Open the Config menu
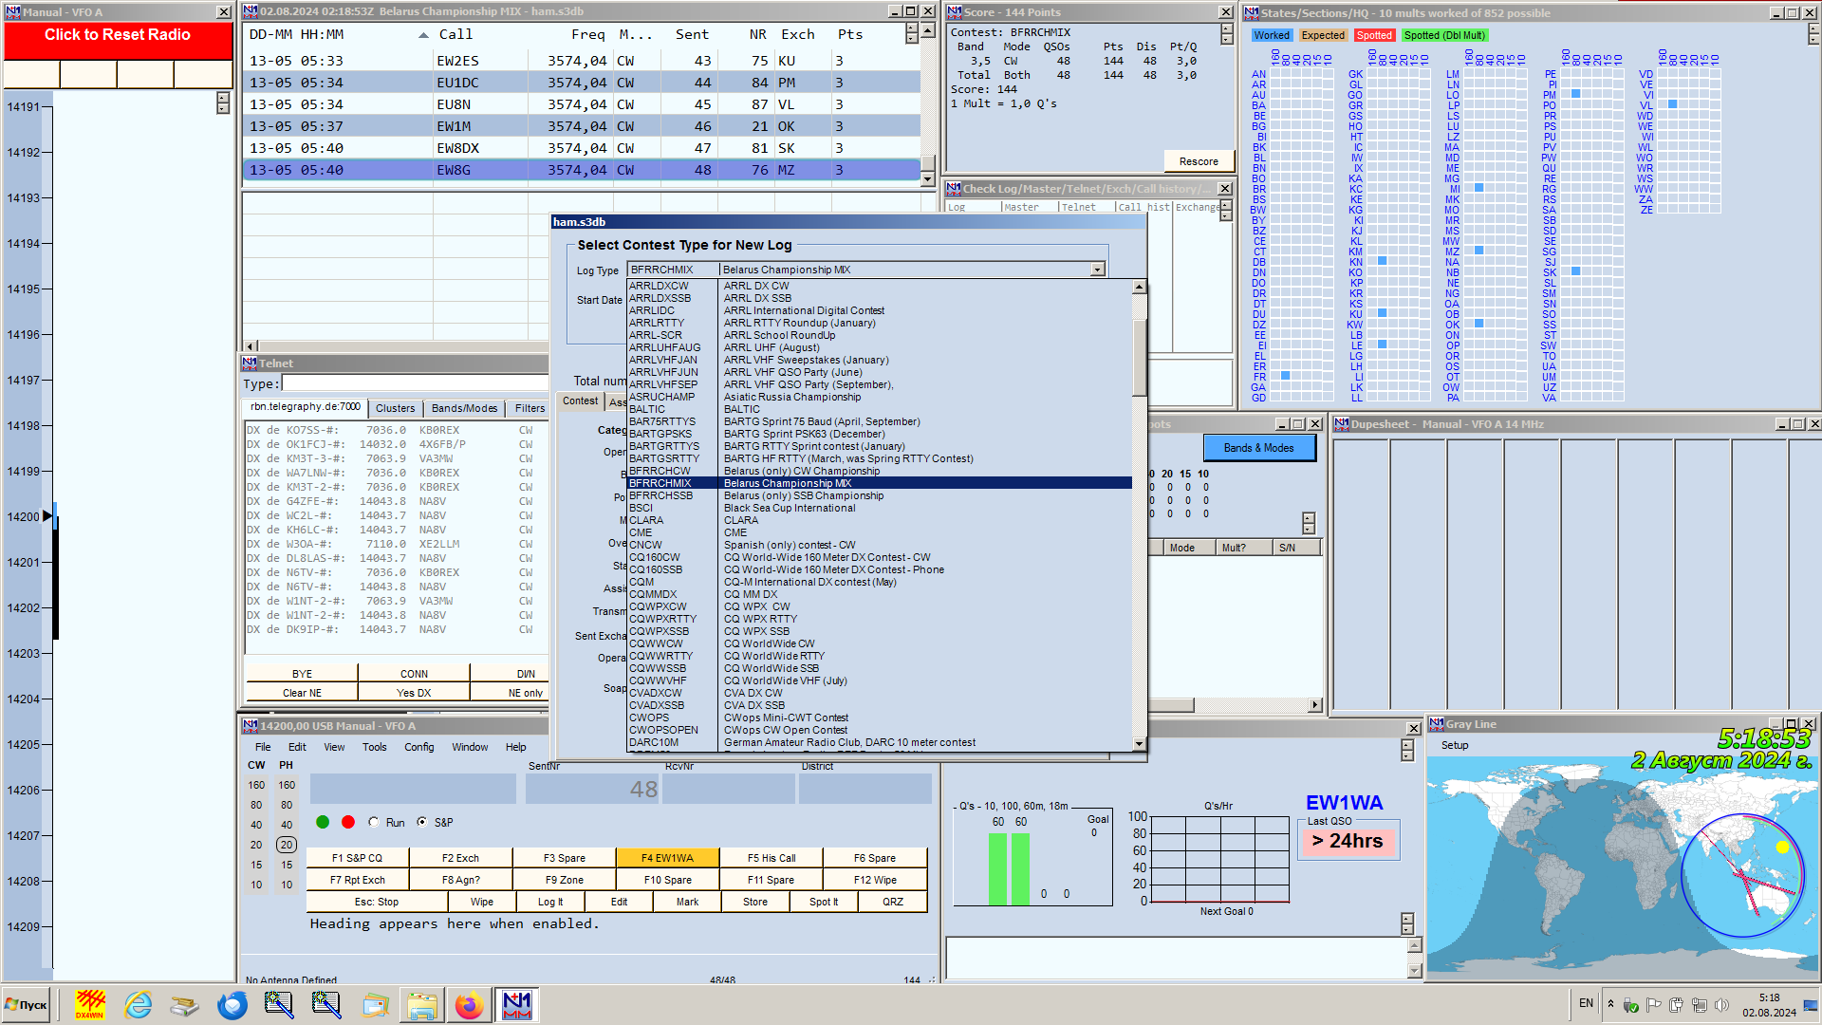The height and width of the screenshot is (1025, 1822). pos(418,747)
